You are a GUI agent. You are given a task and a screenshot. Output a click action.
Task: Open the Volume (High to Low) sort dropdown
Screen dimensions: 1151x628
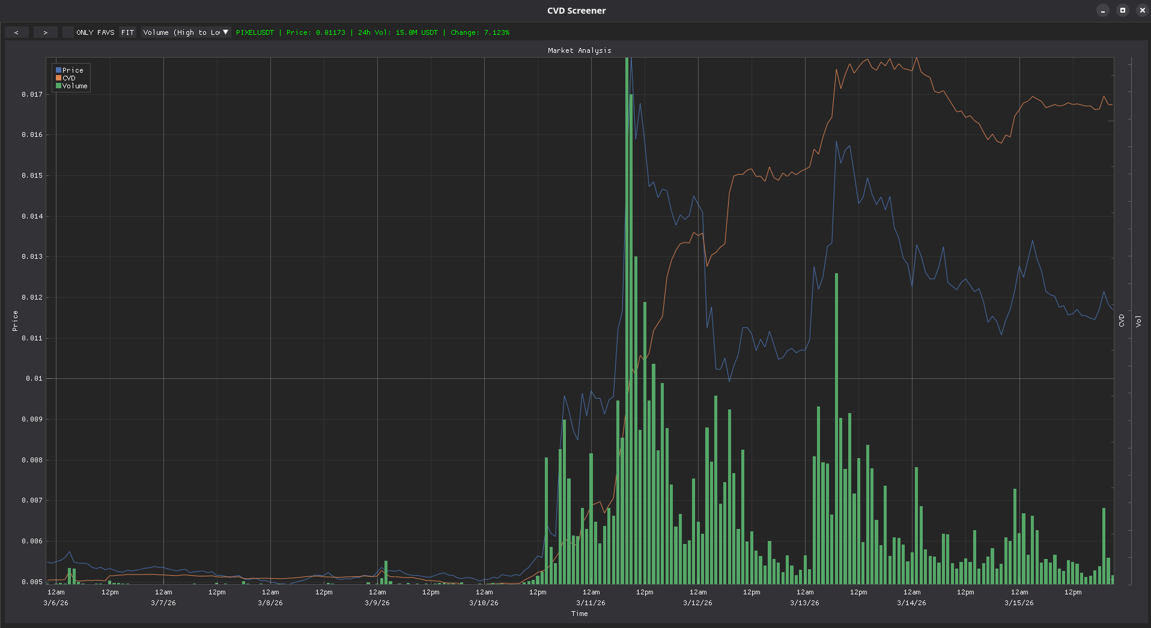186,32
